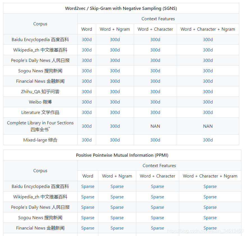Open PPMI People's Daily News Word + Ngram Sparse
Viewport: 246px width, 236px height.
(x=117, y=207)
